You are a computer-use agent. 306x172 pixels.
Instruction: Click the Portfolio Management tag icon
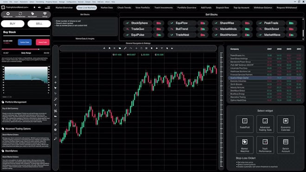(x=3, y=102)
